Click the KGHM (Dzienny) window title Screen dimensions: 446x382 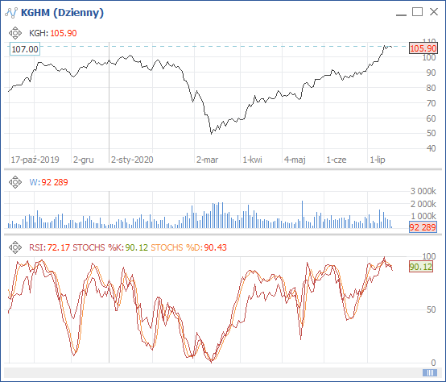[62, 13]
